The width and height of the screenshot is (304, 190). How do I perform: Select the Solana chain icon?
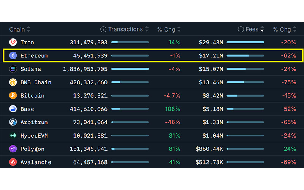(x=13, y=69)
